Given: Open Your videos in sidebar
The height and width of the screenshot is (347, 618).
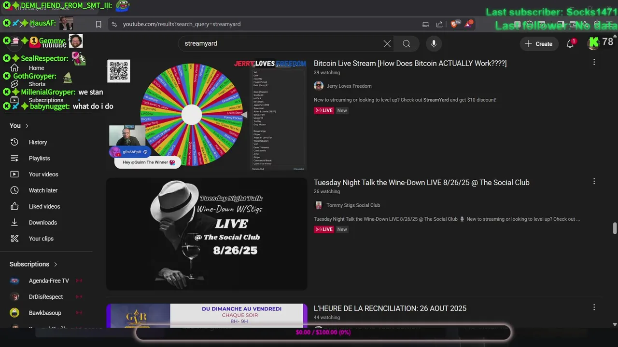Looking at the screenshot, I should 43,174.
